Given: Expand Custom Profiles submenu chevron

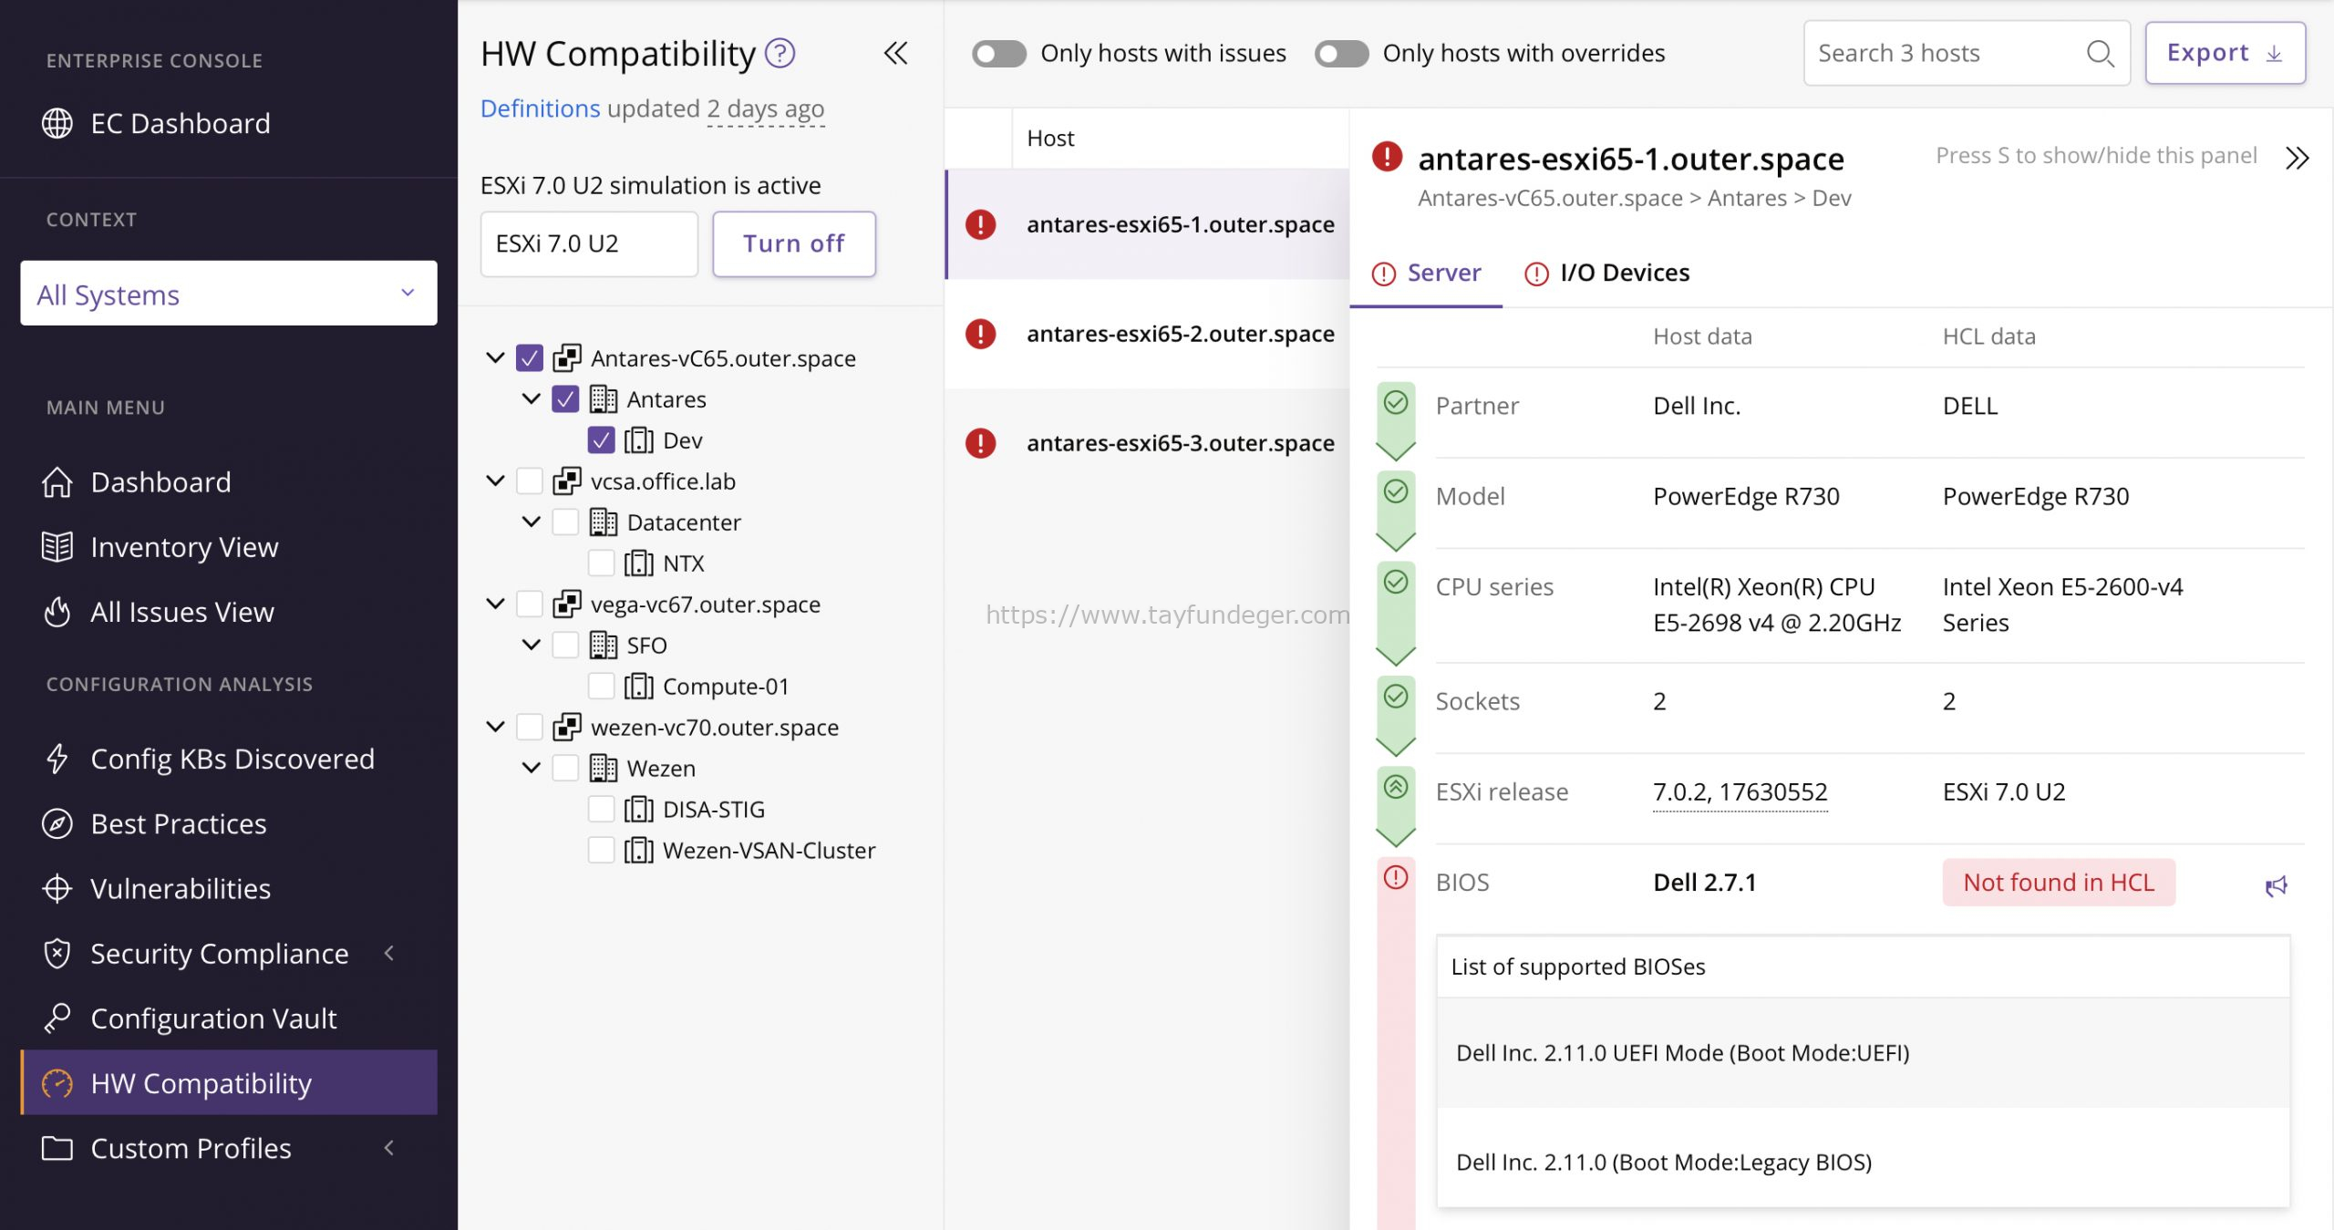Looking at the screenshot, I should pos(389,1147).
